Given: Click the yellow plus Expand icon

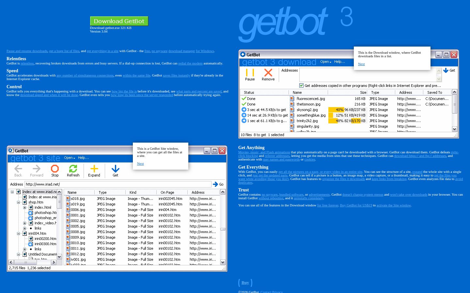Looking at the screenshot, I should [94, 169].
